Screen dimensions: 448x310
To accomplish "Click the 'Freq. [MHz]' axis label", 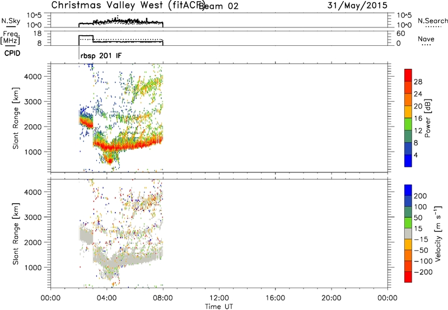I will point(11,37).
